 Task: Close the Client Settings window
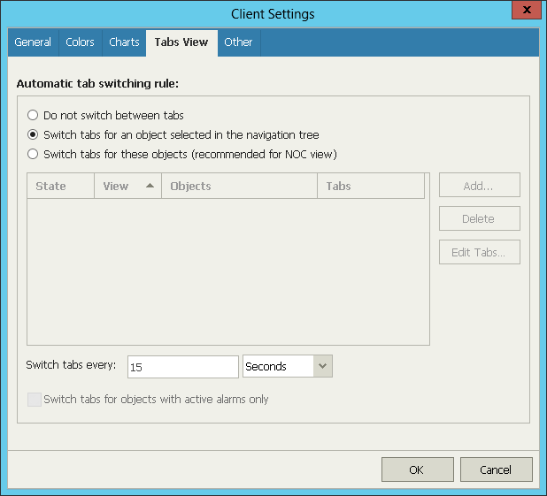pos(527,10)
